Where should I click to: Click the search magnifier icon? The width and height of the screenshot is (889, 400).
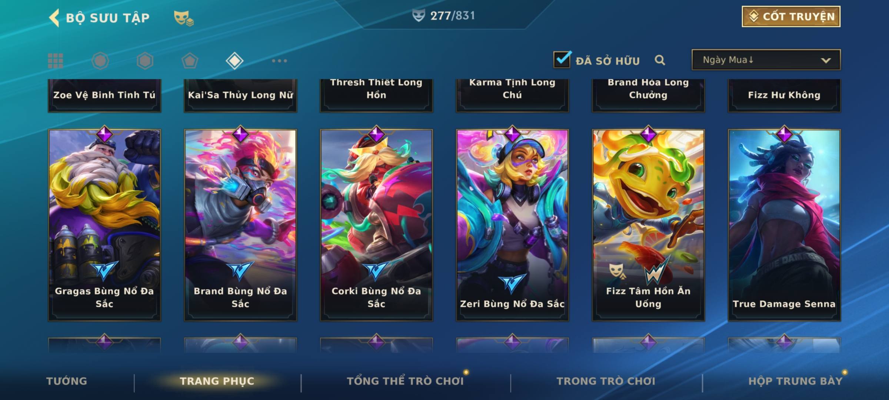point(660,60)
